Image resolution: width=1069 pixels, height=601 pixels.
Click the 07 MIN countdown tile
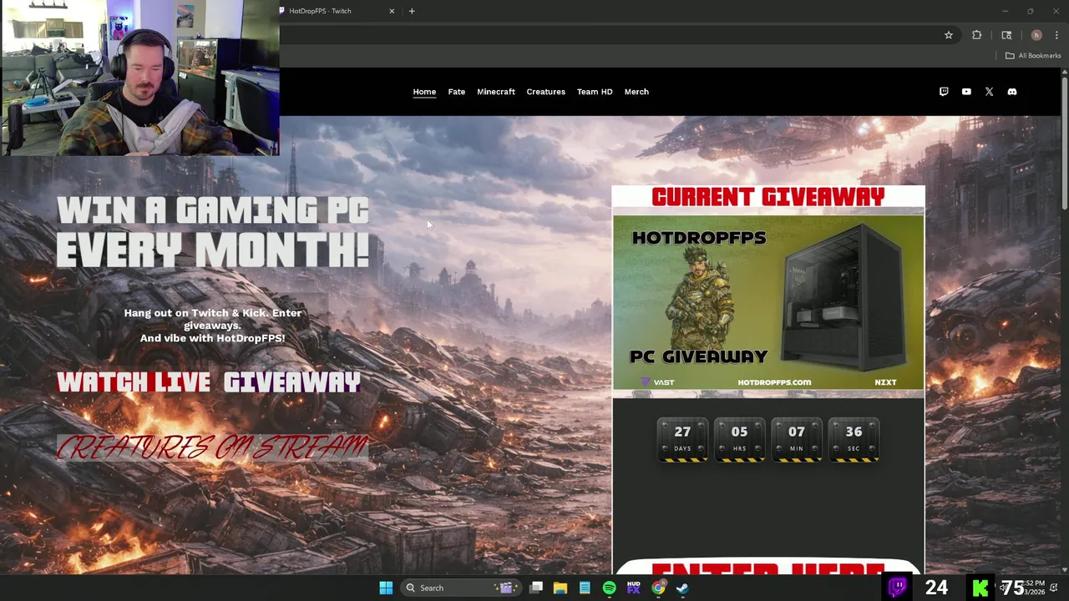[x=796, y=439]
